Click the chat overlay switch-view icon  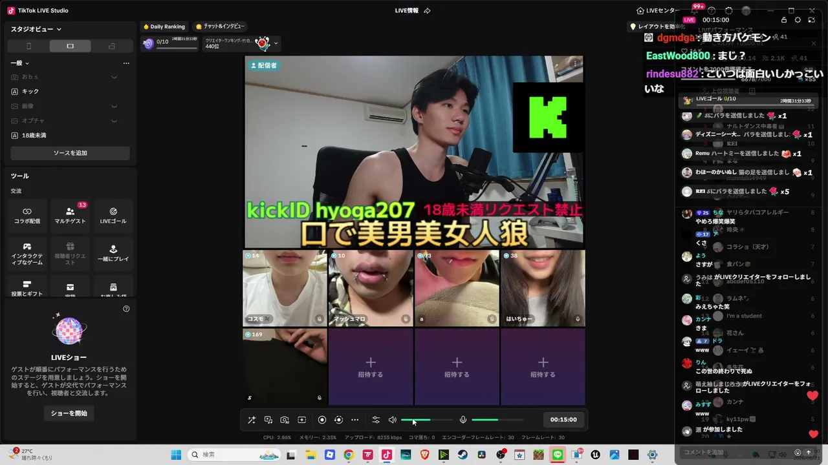coord(812,20)
